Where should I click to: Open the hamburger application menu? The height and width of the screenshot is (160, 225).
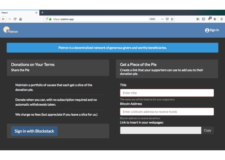click(221, 19)
